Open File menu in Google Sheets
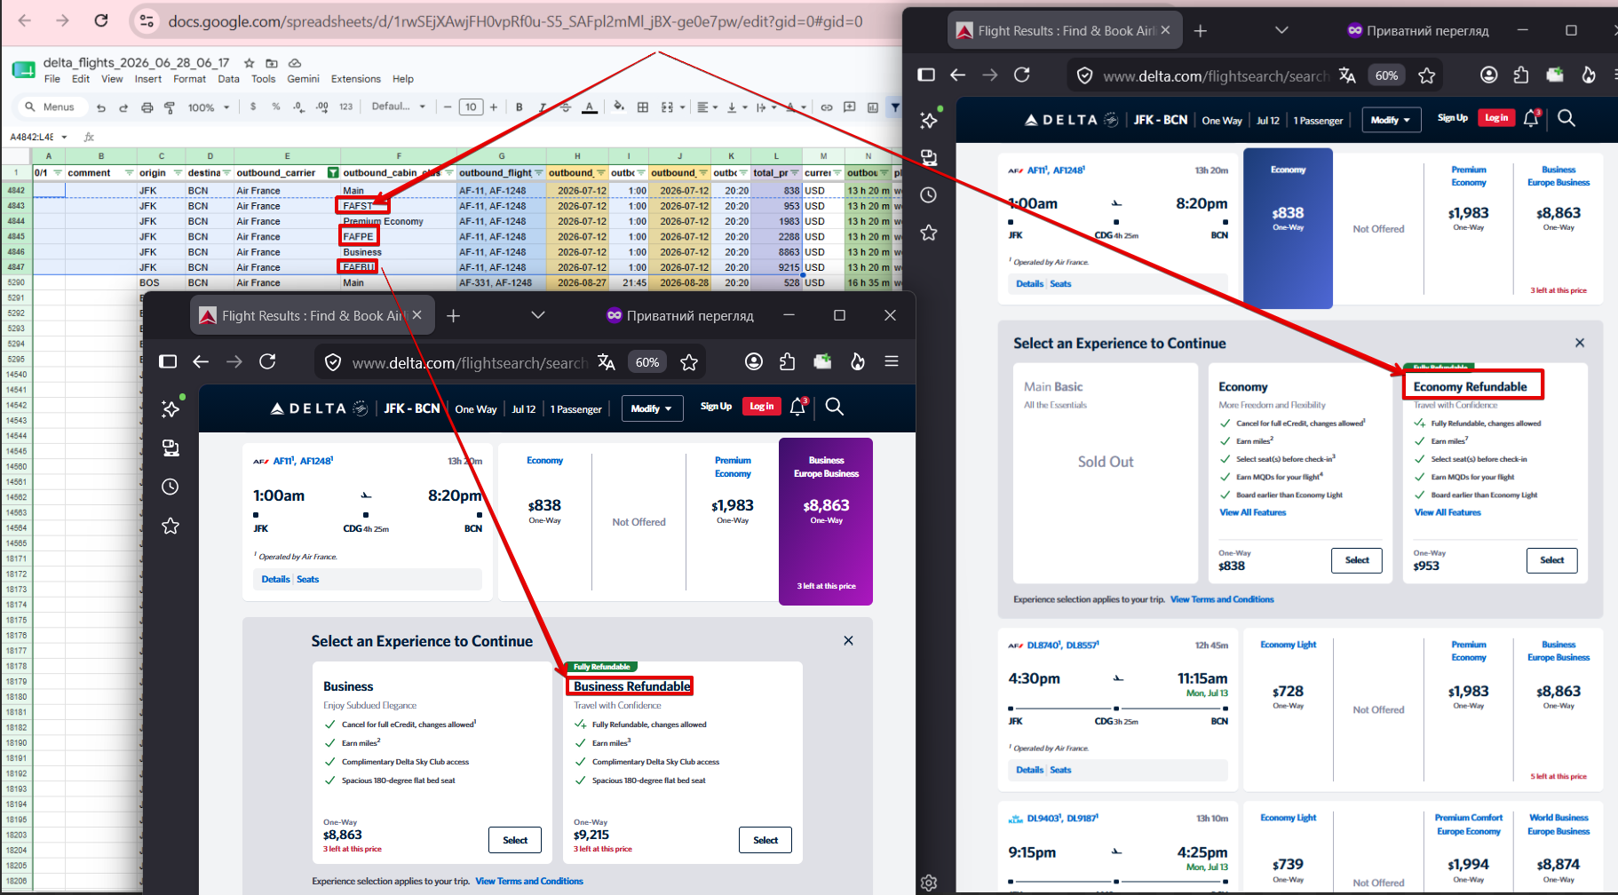1618x895 pixels. click(52, 79)
